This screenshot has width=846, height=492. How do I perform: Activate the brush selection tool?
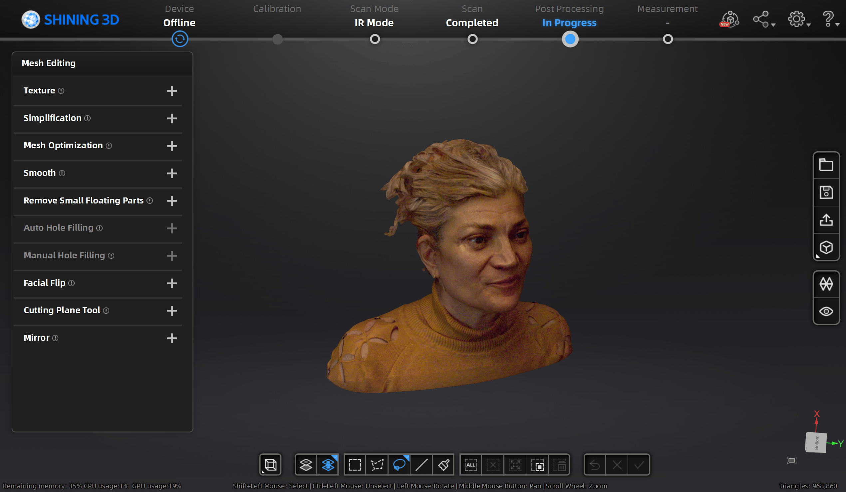(x=443, y=464)
